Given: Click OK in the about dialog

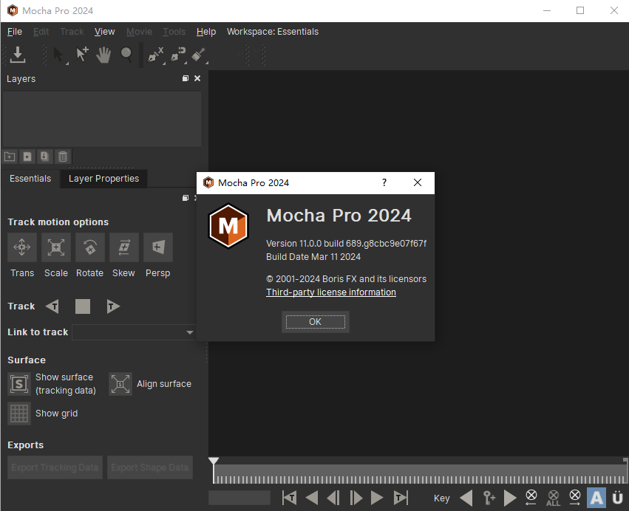Looking at the screenshot, I should 315,322.
